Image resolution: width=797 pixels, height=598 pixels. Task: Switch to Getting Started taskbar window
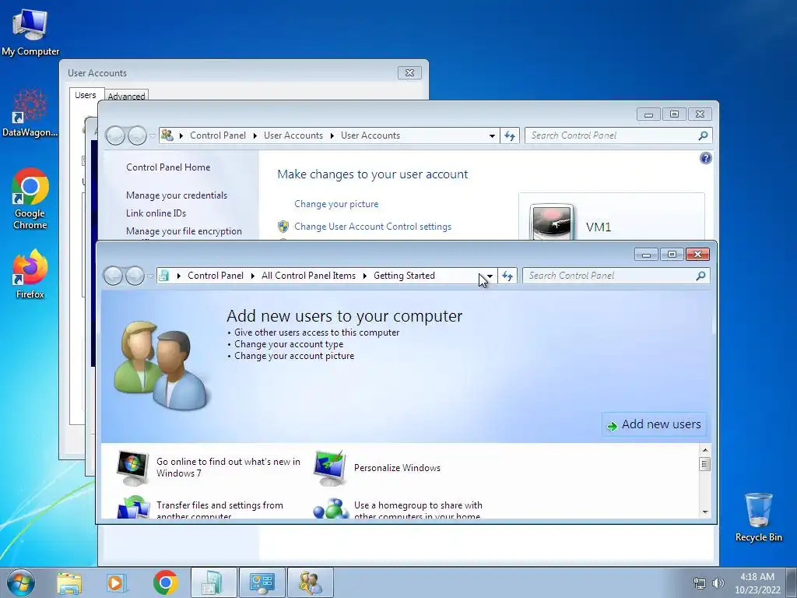coord(213,582)
